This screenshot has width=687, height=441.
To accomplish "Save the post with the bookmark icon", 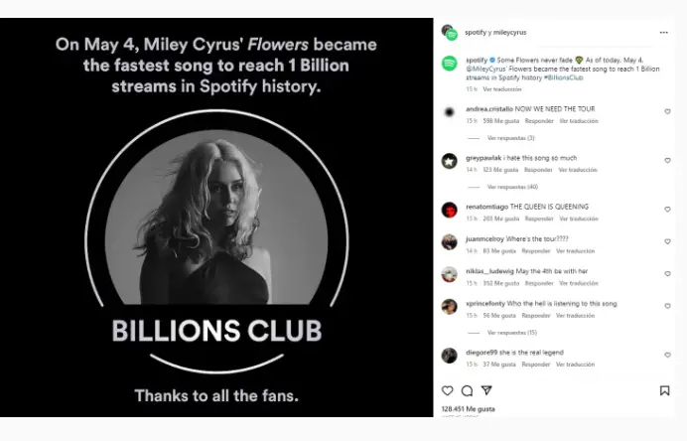I will pos(664,390).
